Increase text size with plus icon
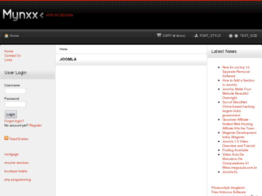Image resolution: width=262 pixels, height=196 pixels. coord(236,36)
